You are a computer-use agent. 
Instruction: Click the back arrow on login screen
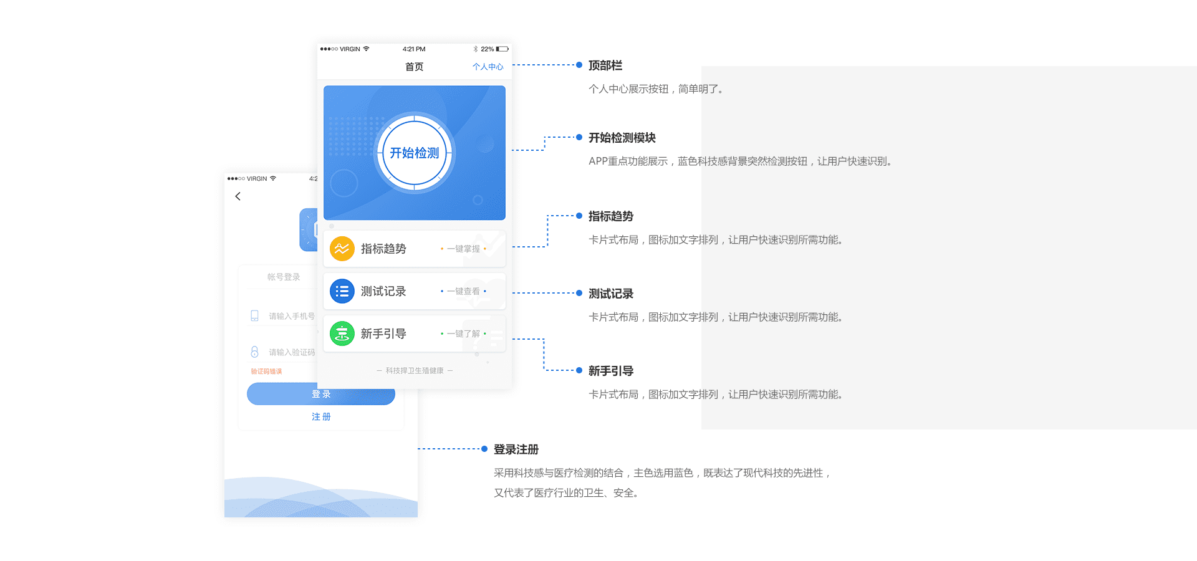click(238, 196)
